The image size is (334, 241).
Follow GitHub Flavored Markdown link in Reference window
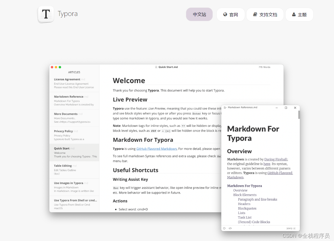(260, 175)
